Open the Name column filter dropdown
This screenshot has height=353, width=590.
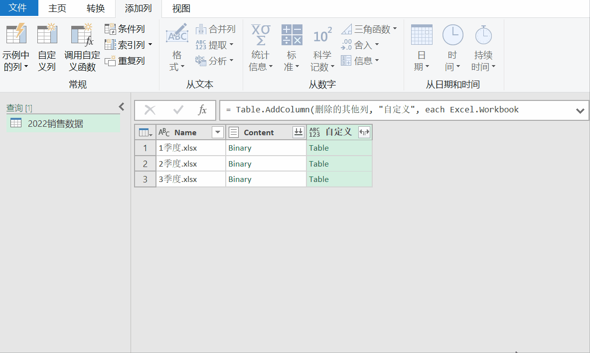click(x=218, y=132)
